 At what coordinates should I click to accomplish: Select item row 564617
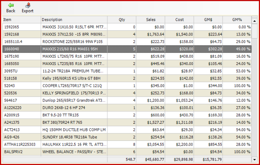coord(127,100)
